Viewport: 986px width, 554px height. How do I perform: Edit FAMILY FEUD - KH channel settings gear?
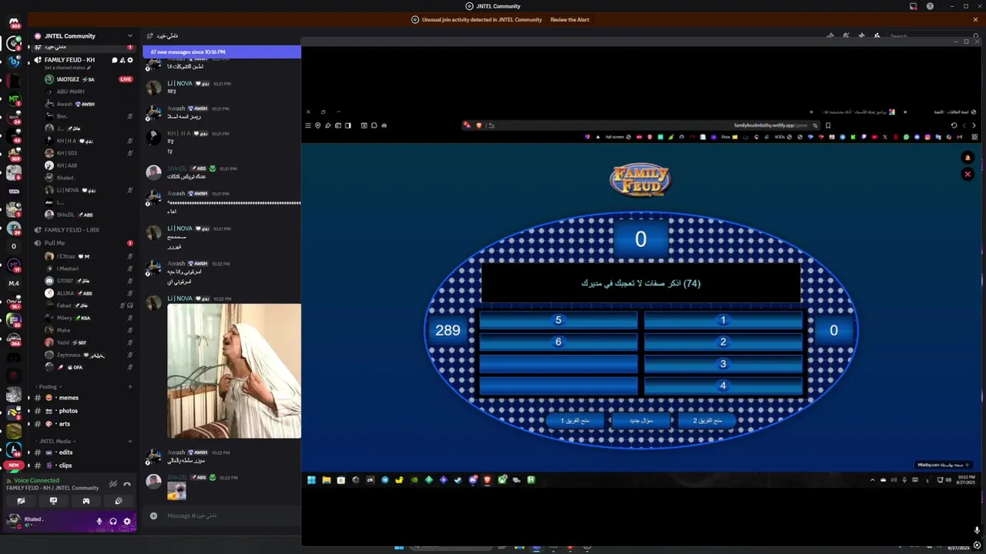(130, 60)
